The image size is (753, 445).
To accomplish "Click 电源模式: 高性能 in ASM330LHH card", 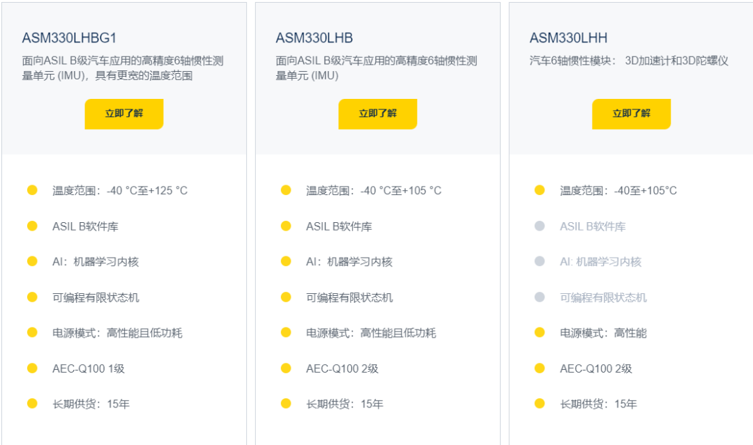I will (x=603, y=333).
